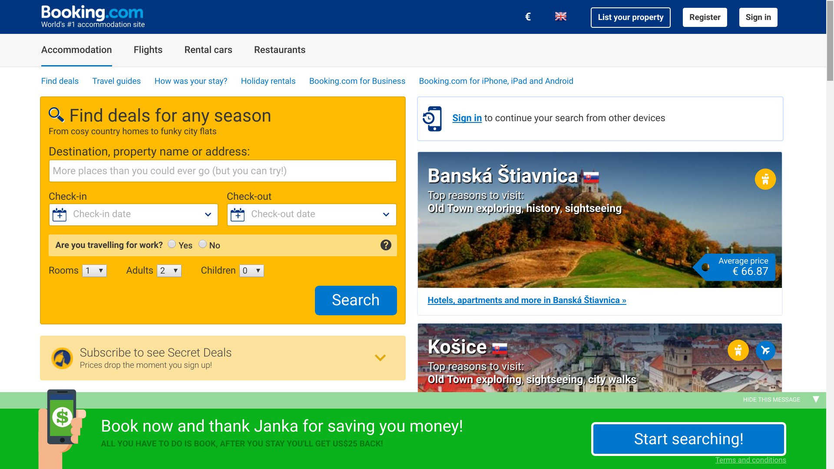
Task: Click the search magnifying glass icon
Action: click(56, 115)
